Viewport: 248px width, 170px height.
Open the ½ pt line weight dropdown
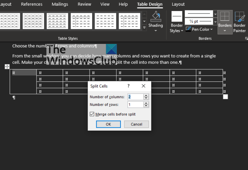click(x=215, y=21)
